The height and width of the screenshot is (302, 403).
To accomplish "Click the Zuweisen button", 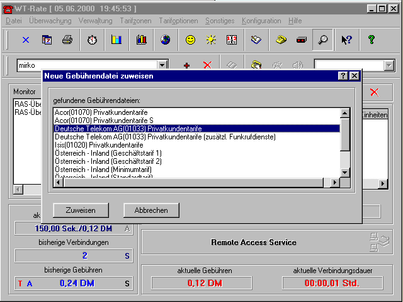I will coord(81,210).
